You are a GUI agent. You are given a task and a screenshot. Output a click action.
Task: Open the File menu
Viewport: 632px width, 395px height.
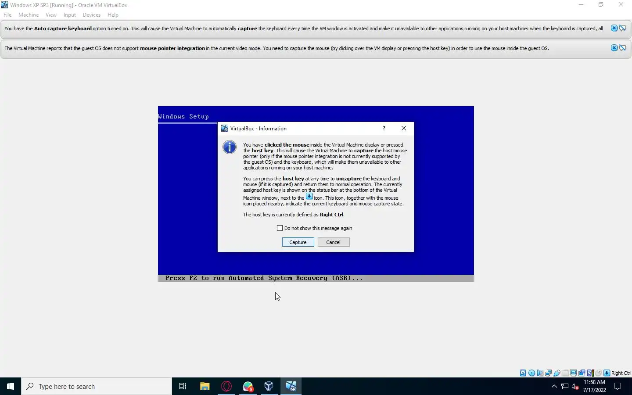(7, 14)
